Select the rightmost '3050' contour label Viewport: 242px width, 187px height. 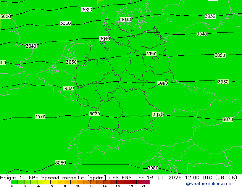coord(220,55)
